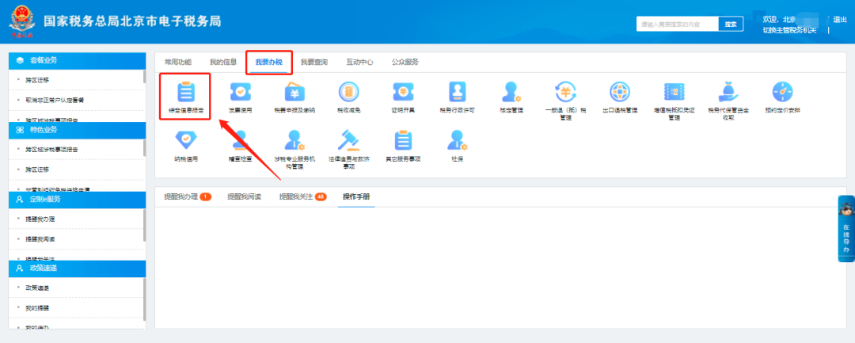This screenshot has height=343, width=855.
Task: Focus the header search input field
Action: point(677,24)
